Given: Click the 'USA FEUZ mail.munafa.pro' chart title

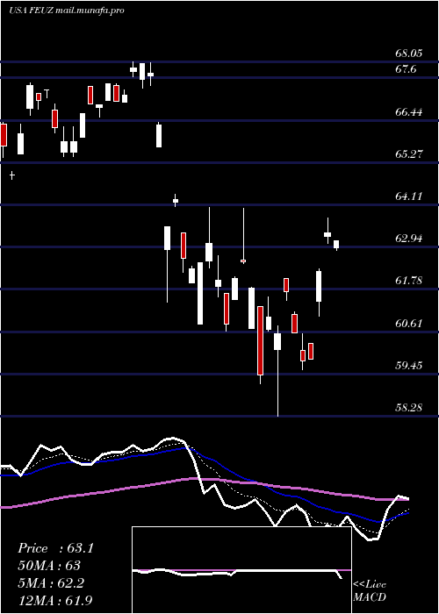Looking at the screenshot, I should [x=66, y=11].
